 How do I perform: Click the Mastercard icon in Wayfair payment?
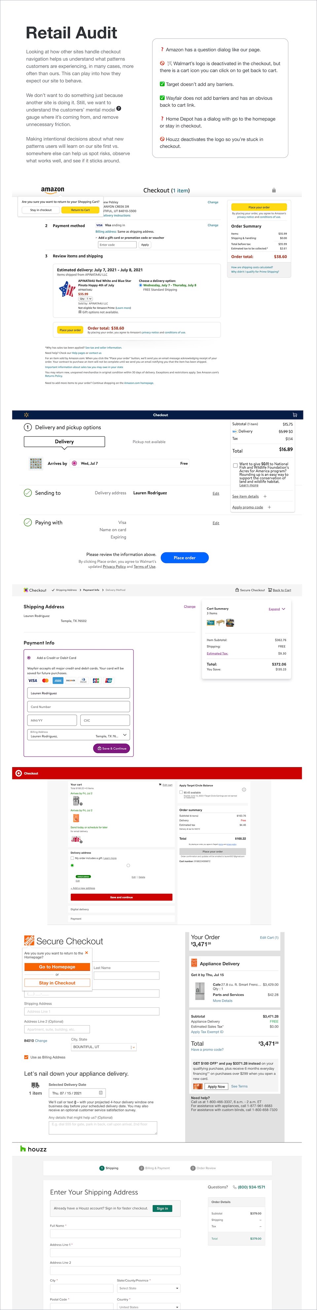(x=45, y=680)
